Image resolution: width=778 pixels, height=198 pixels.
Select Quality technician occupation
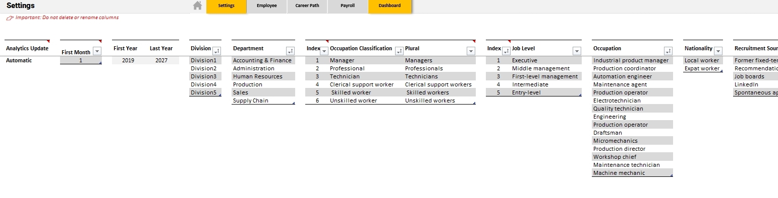coord(632,109)
